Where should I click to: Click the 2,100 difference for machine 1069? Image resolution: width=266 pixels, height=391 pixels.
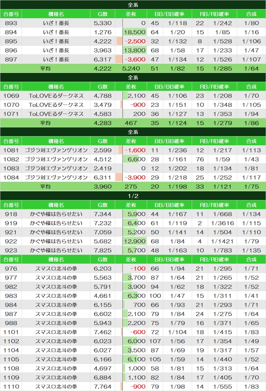(x=137, y=96)
